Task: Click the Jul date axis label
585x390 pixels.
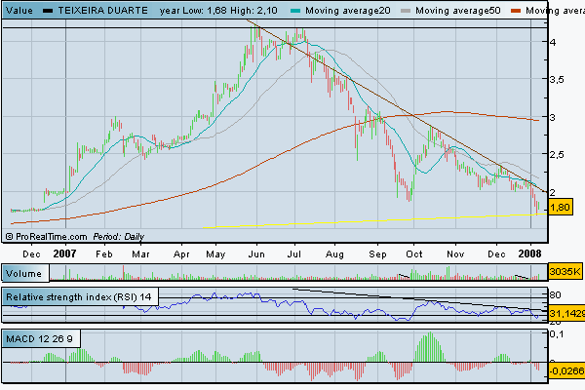Action: pyautogui.click(x=294, y=254)
